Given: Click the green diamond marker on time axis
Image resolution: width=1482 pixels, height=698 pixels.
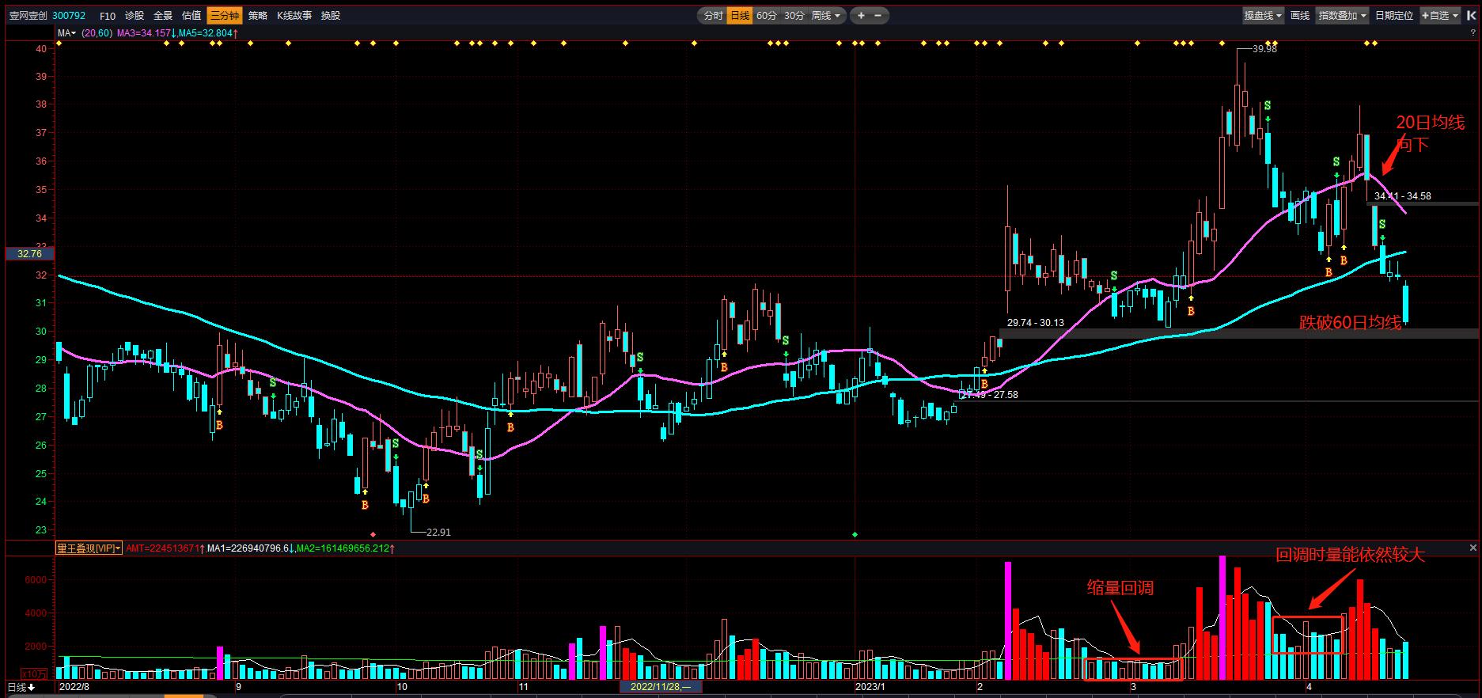Looking at the screenshot, I should [855, 535].
